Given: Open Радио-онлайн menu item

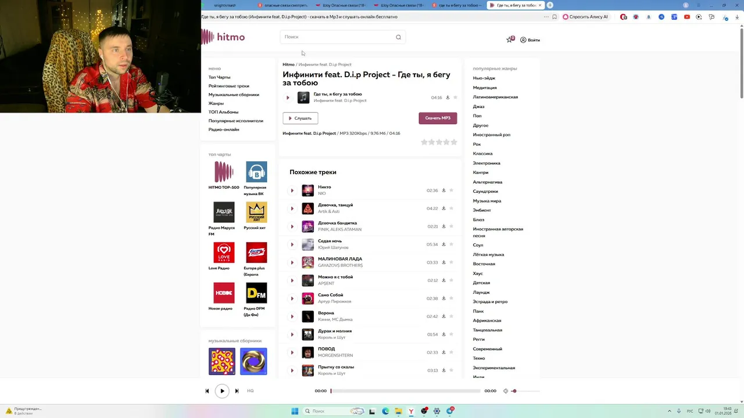Looking at the screenshot, I should pos(224,129).
